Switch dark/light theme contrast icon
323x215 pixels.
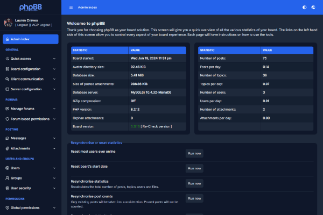305,8
